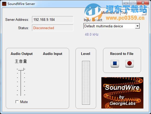Select the Default multimedia device combo box

111,26
